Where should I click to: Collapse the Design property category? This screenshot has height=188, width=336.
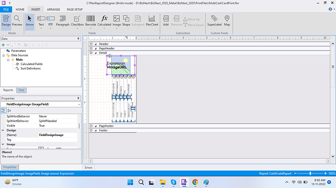pos(3,130)
